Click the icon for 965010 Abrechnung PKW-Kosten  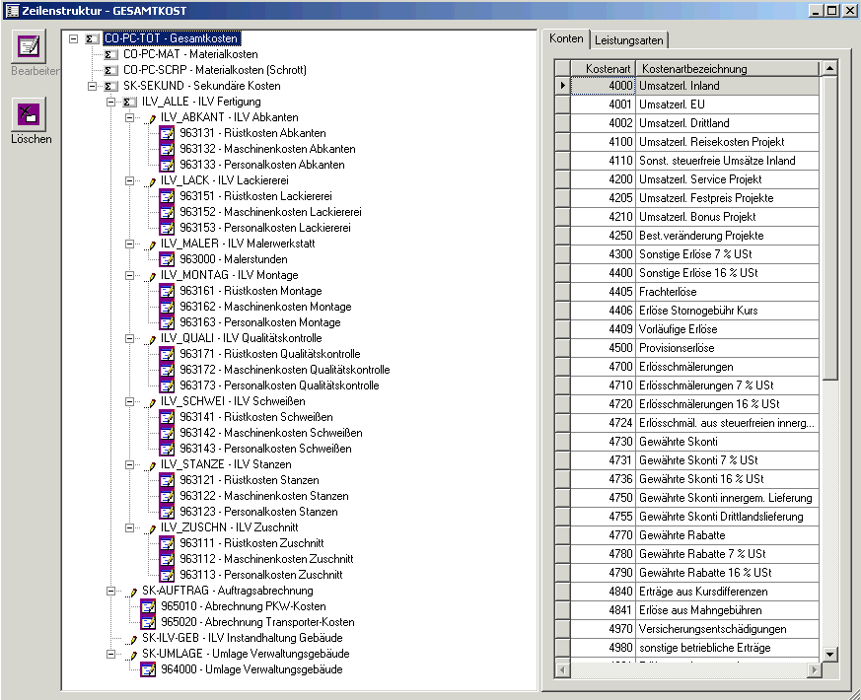[x=148, y=606]
